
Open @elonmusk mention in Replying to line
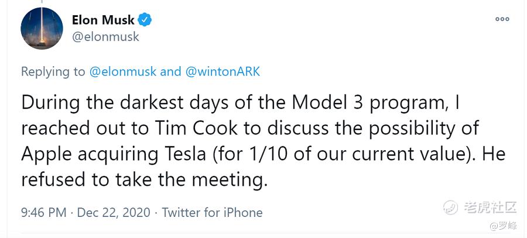click(x=122, y=72)
